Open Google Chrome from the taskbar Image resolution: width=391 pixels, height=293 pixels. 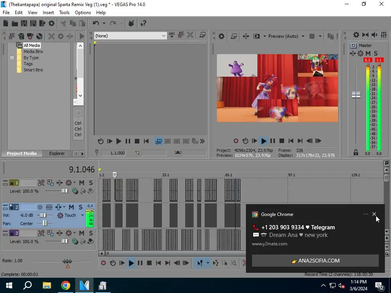66,285
